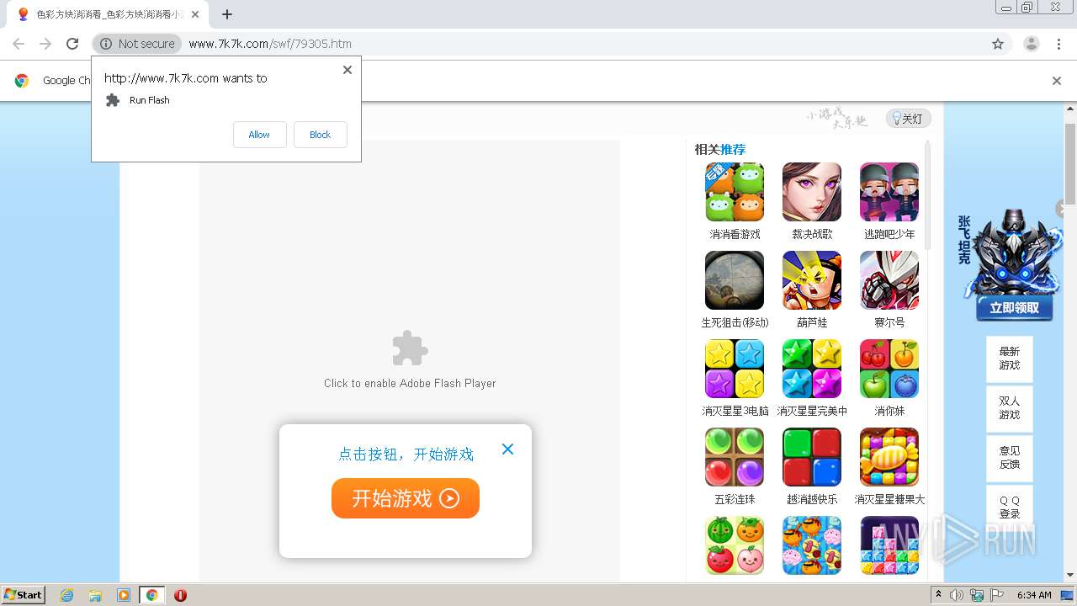The width and height of the screenshot is (1077, 606).
Task: Open 双人游戏 from side menu
Action: point(1009,408)
